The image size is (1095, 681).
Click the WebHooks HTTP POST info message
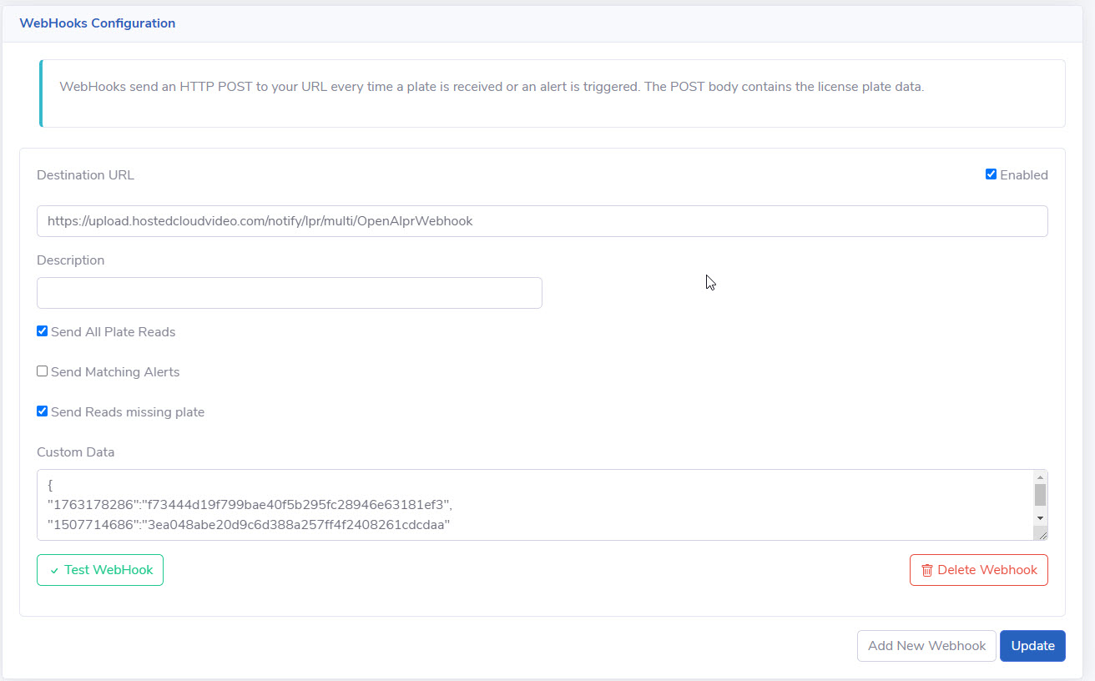(x=492, y=87)
